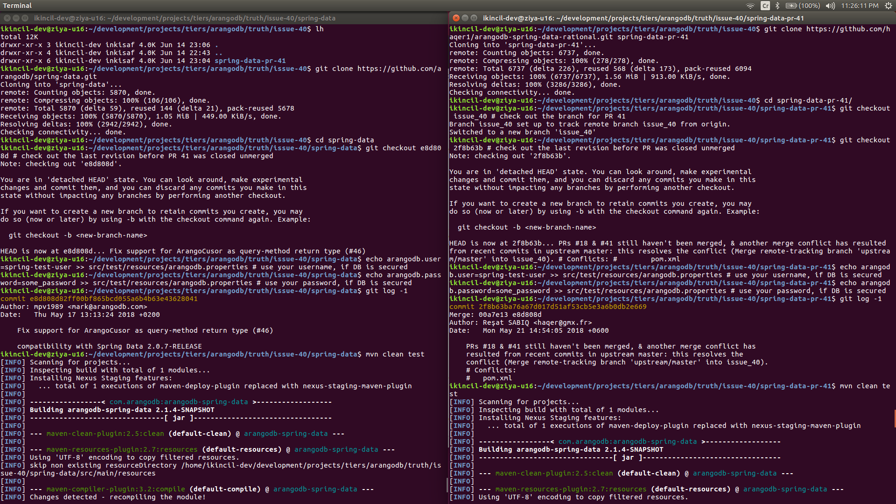Click commit hash e8d808d82ff00bf865bcd055a6b4b63e43628041
This screenshot has width=896, height=504.
tap(114, 299)
